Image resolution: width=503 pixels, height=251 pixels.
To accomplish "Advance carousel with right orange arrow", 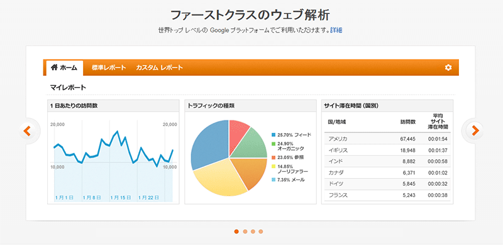I will pos(475,131).
